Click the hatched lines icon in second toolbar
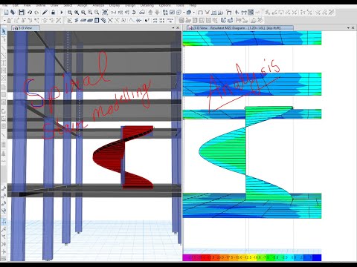This screenshot has width=357, height=267. click(x=103, y=20)
